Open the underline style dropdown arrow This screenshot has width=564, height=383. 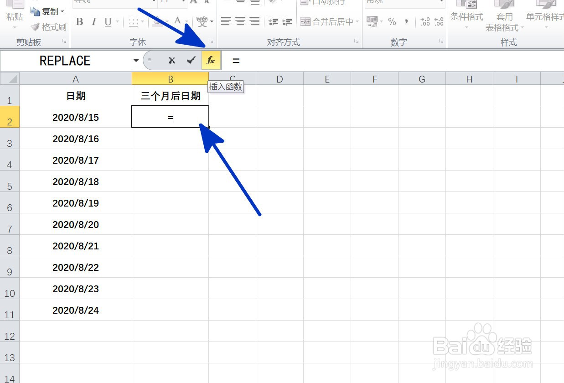click(117, 21)
